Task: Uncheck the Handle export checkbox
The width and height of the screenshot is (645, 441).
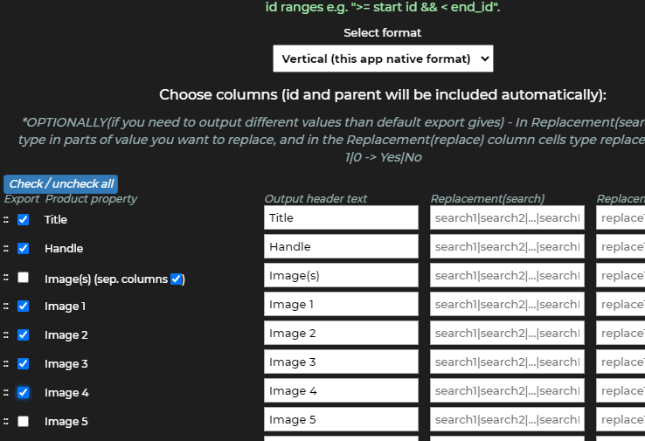Action: 24,249
